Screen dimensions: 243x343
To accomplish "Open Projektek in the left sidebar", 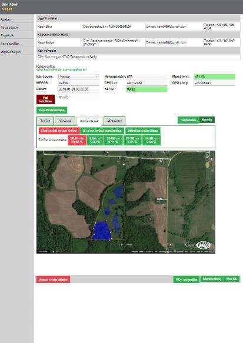I will (x=7, y=35).
